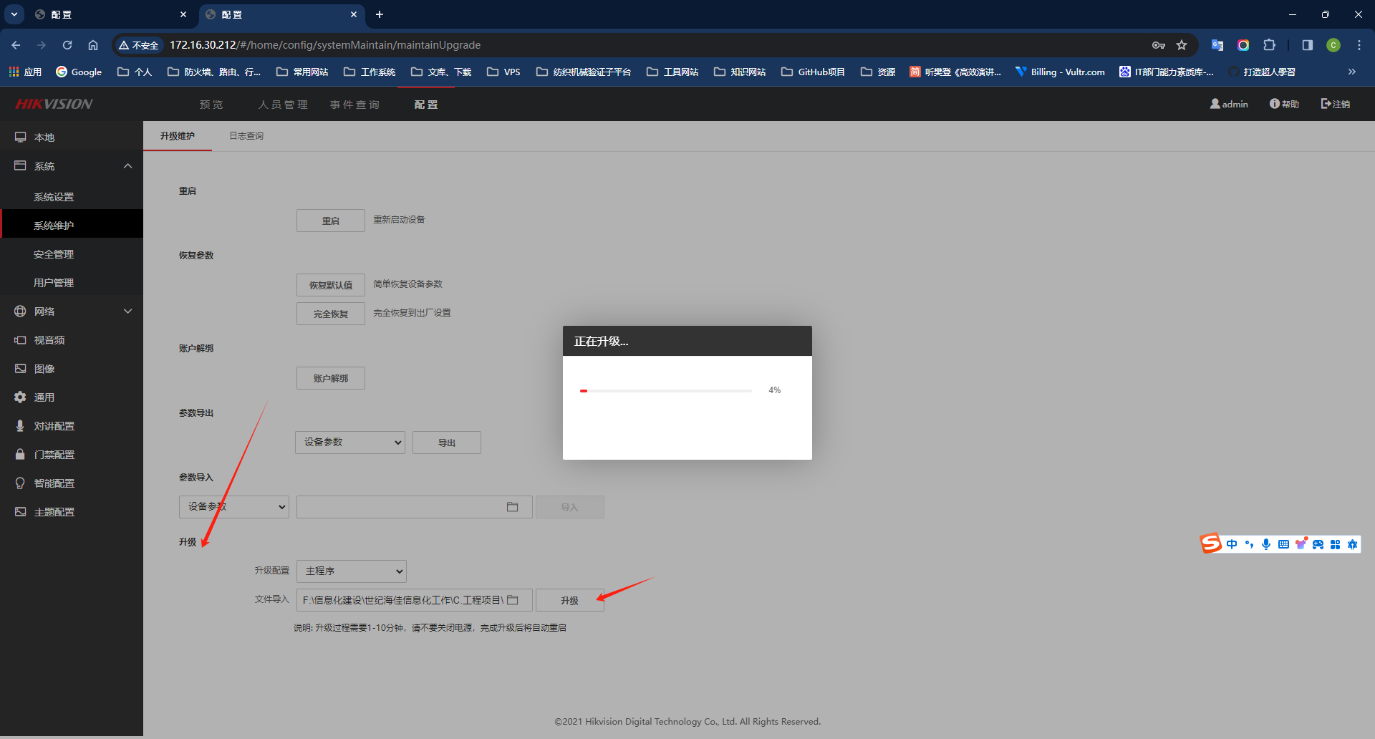Open the Chrome profile avatar
This screenshot has height=739, width=1375.
click(x=1333, y=45)
